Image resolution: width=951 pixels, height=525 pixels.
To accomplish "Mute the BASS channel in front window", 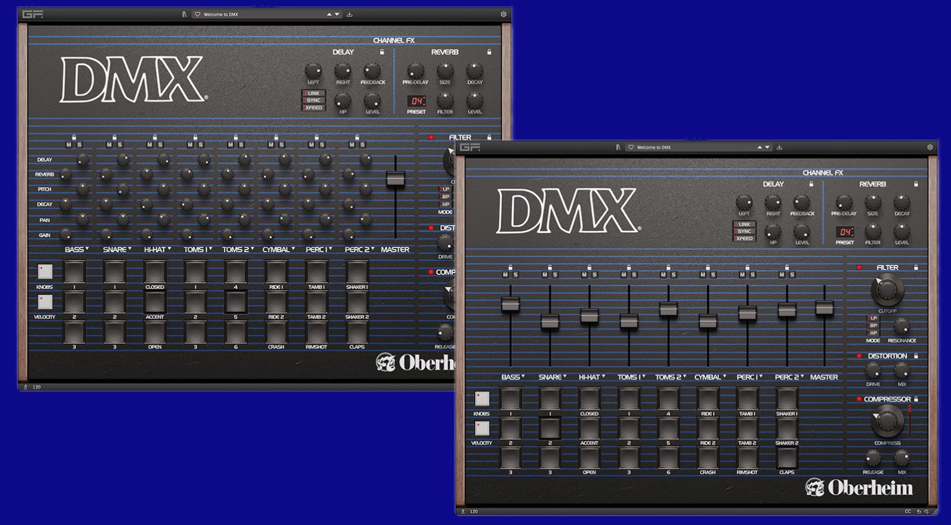I will pyautogui.click(x=505, y=275).
